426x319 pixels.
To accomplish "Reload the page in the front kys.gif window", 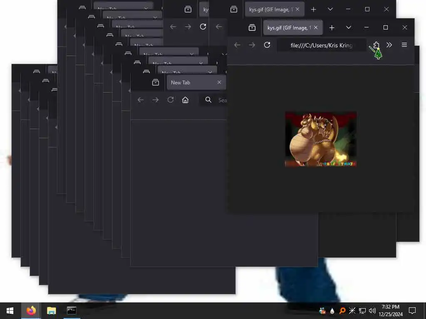I will 267,45.
